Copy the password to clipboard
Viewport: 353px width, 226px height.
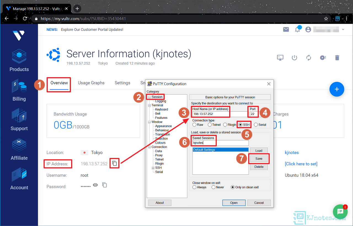coord(105,185)
